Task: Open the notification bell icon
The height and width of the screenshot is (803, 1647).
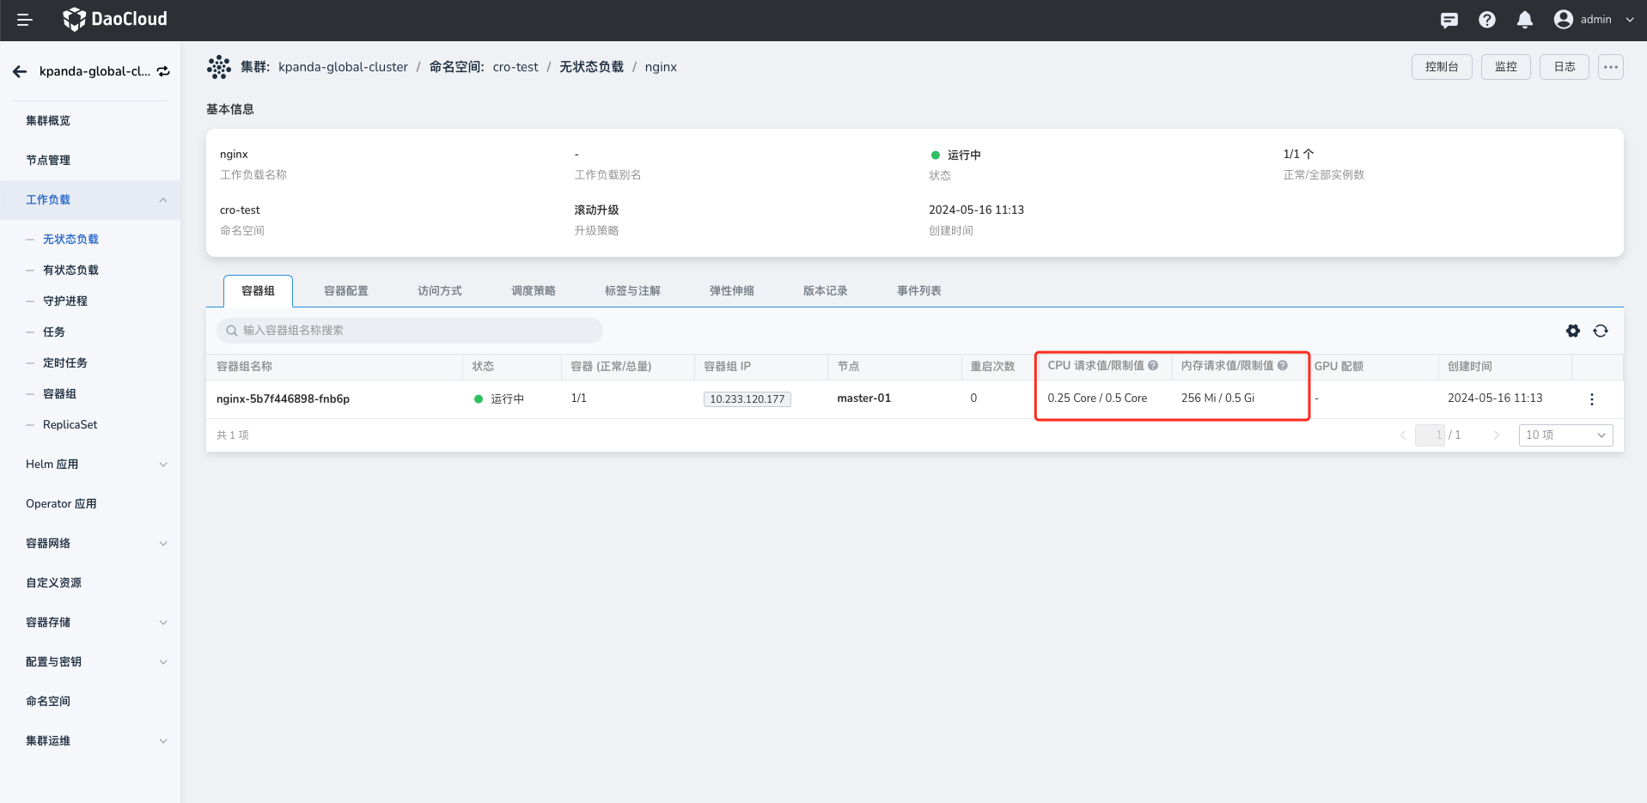Action: click(1525, 19)
